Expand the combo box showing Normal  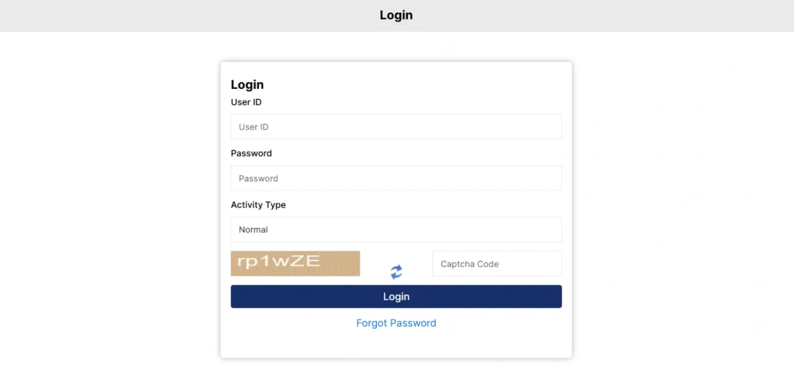(395, 230)
